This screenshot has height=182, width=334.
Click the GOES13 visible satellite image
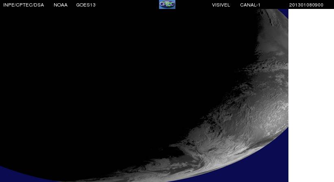[x=144, y=95]
